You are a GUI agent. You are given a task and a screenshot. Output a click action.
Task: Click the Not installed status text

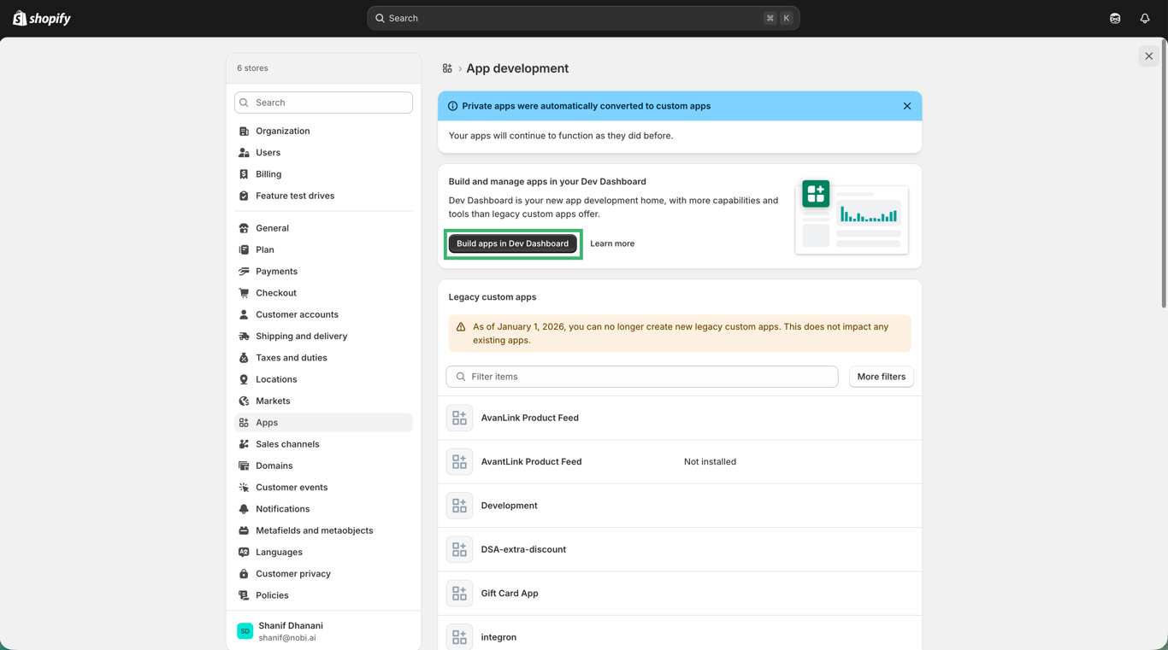pyautogui.click(x=710, y=462)
